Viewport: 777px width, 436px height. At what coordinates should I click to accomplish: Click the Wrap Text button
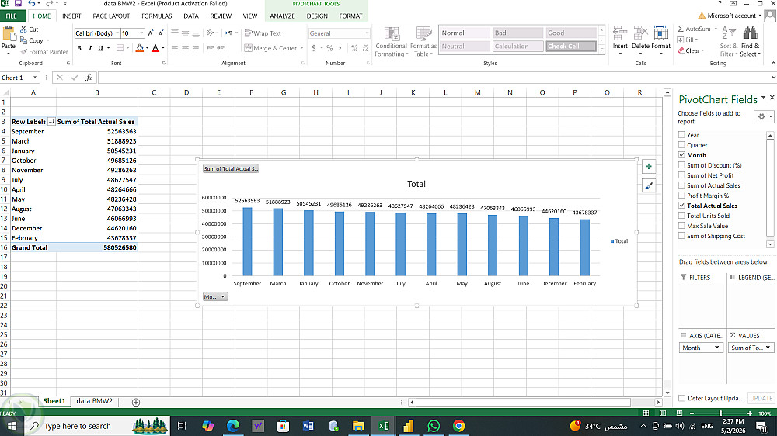coord(263,33)
